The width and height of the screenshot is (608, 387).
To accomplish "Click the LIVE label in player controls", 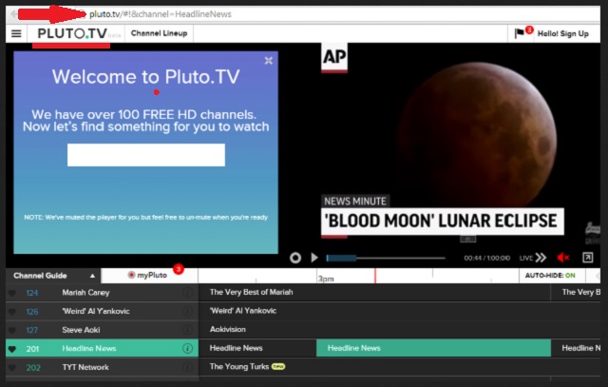I will click(525, 258).
